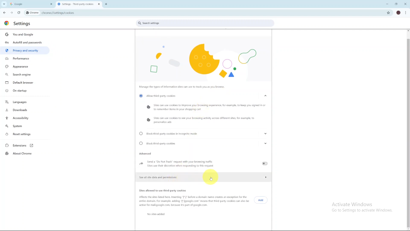
Task: Click the person icon for Accessibility
Action: pos(7,118)
